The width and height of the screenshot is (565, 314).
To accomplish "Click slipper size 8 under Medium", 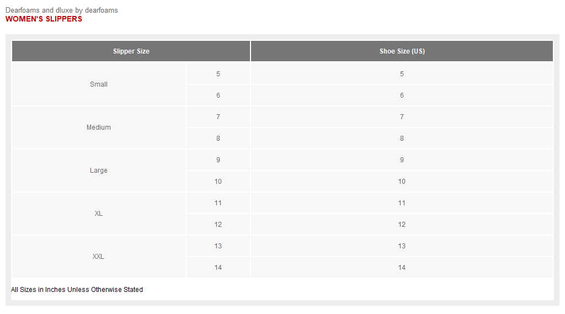I will (218, 139).
